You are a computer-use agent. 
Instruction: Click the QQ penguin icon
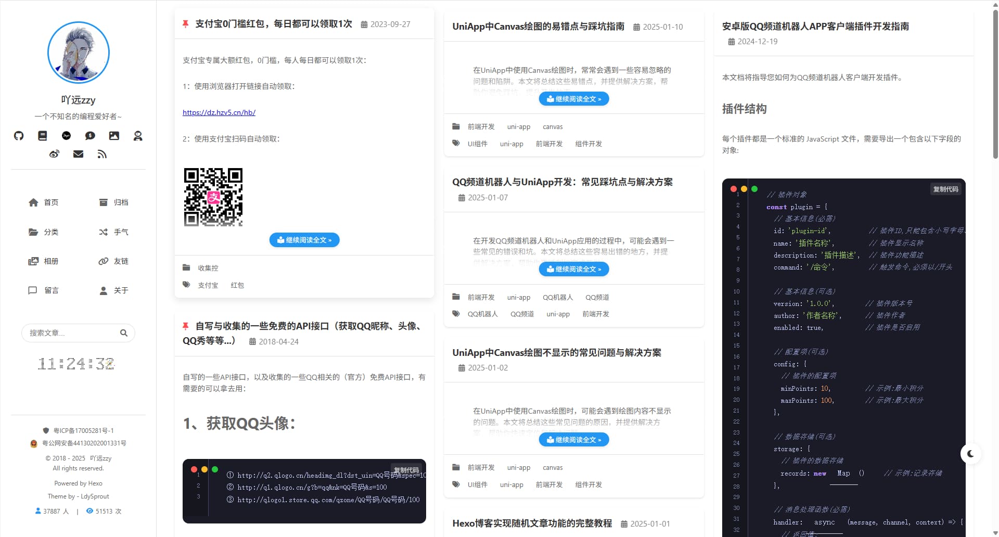(138, 136)
